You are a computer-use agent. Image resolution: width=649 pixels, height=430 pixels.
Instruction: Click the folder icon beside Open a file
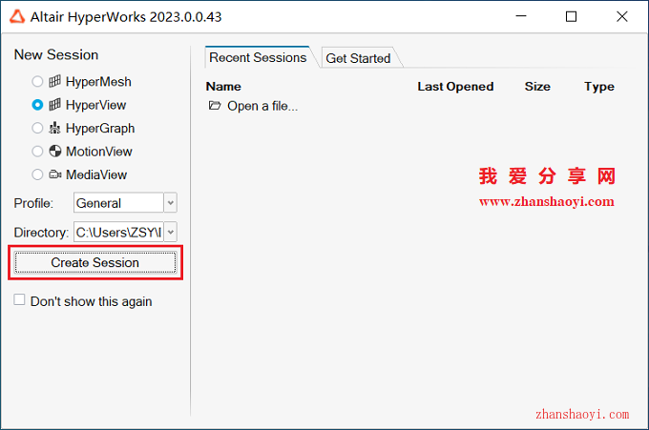(215, 106)
